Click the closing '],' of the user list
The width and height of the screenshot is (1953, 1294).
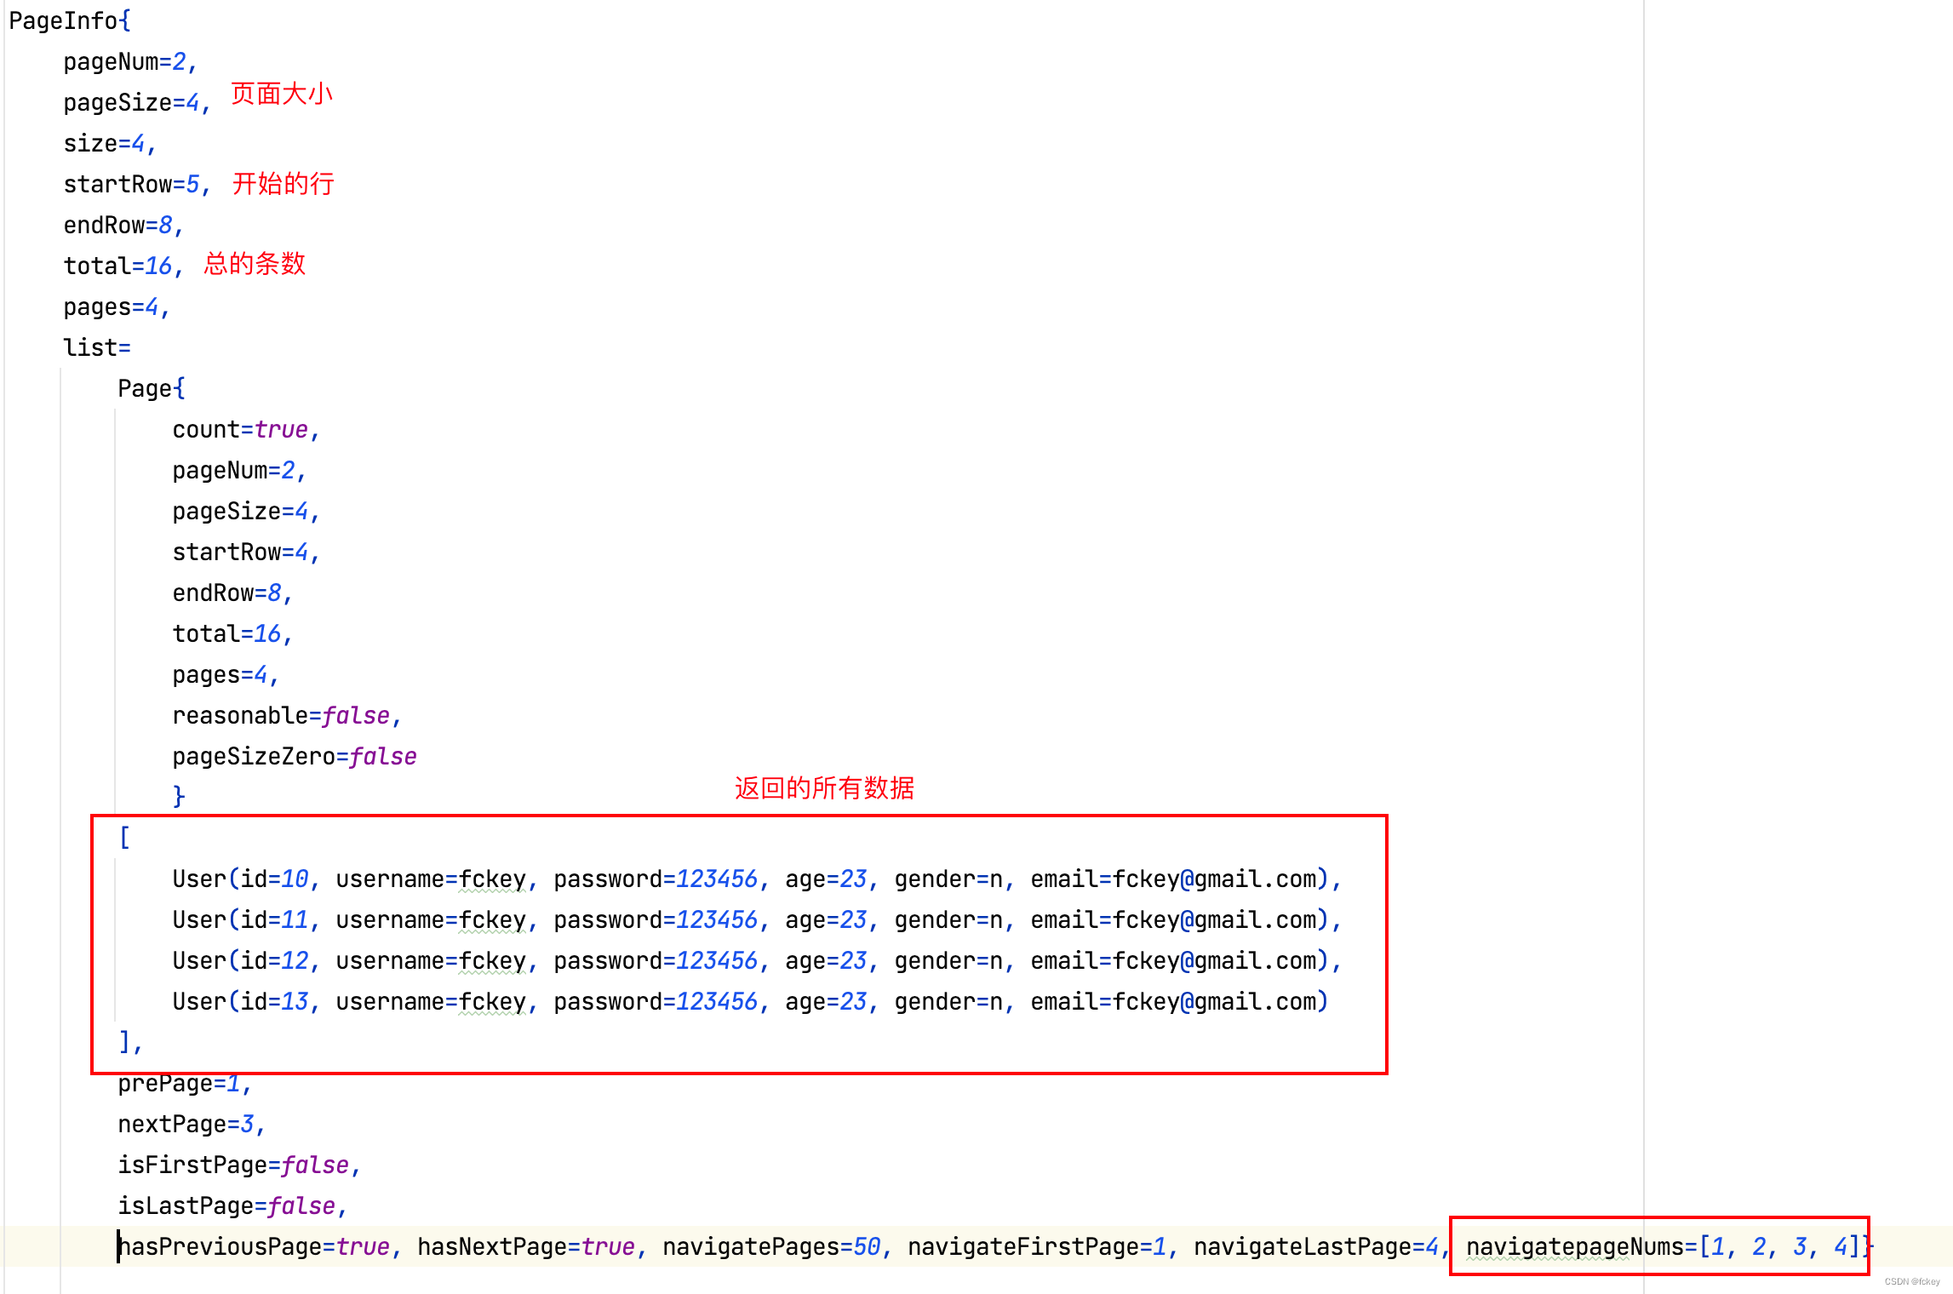(x=130, y=1042)
